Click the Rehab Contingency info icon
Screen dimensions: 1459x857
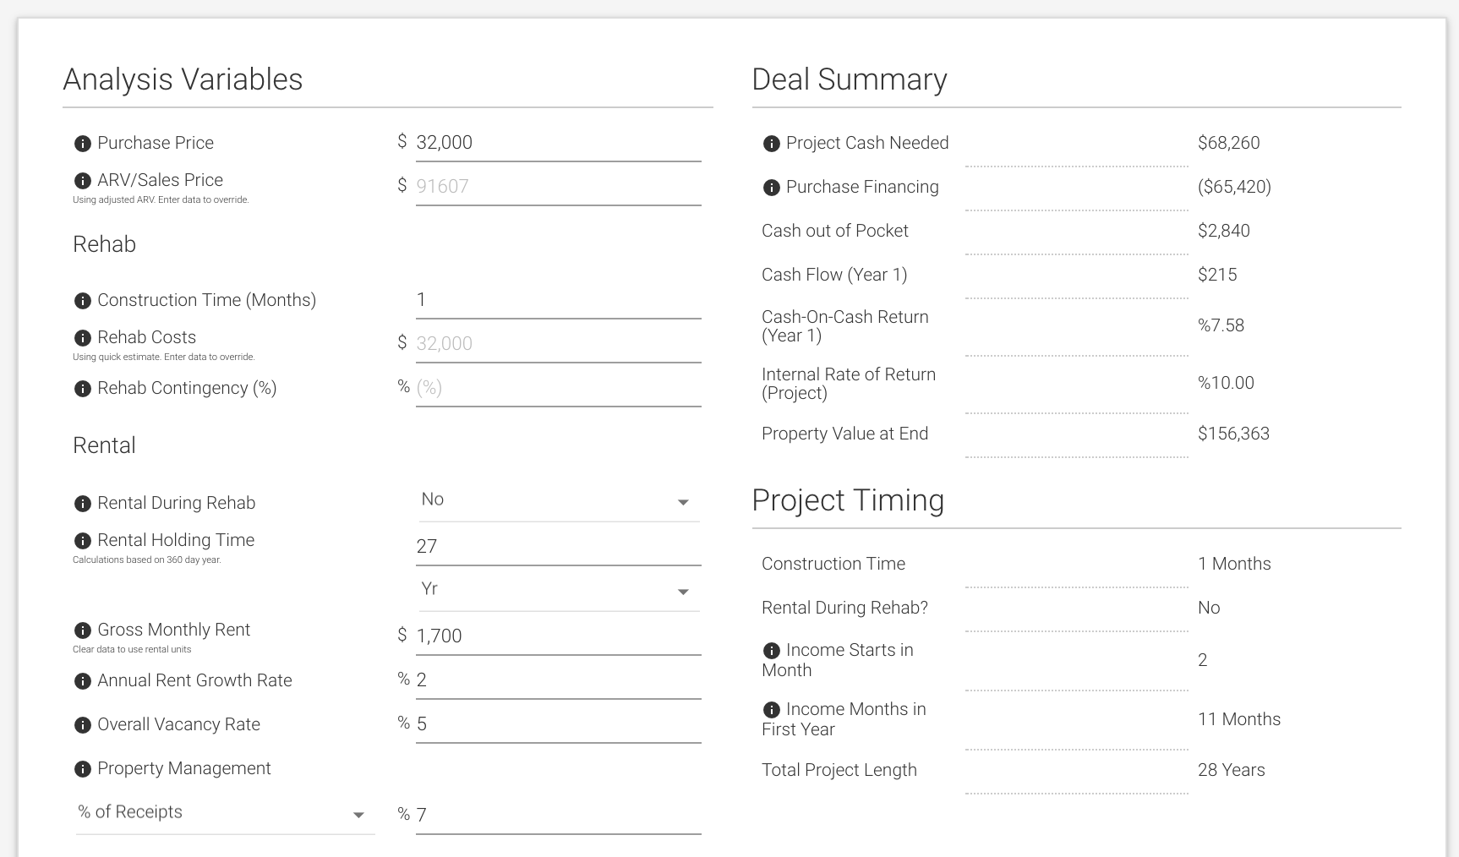point(83,389)
